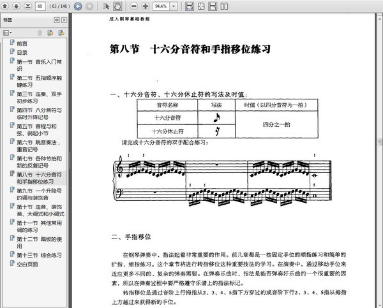The width and height of the screenshot is (383, 308).
Task: Go to 第五节 音程与和弦 bookmark
Action: [x=36, y=129]
